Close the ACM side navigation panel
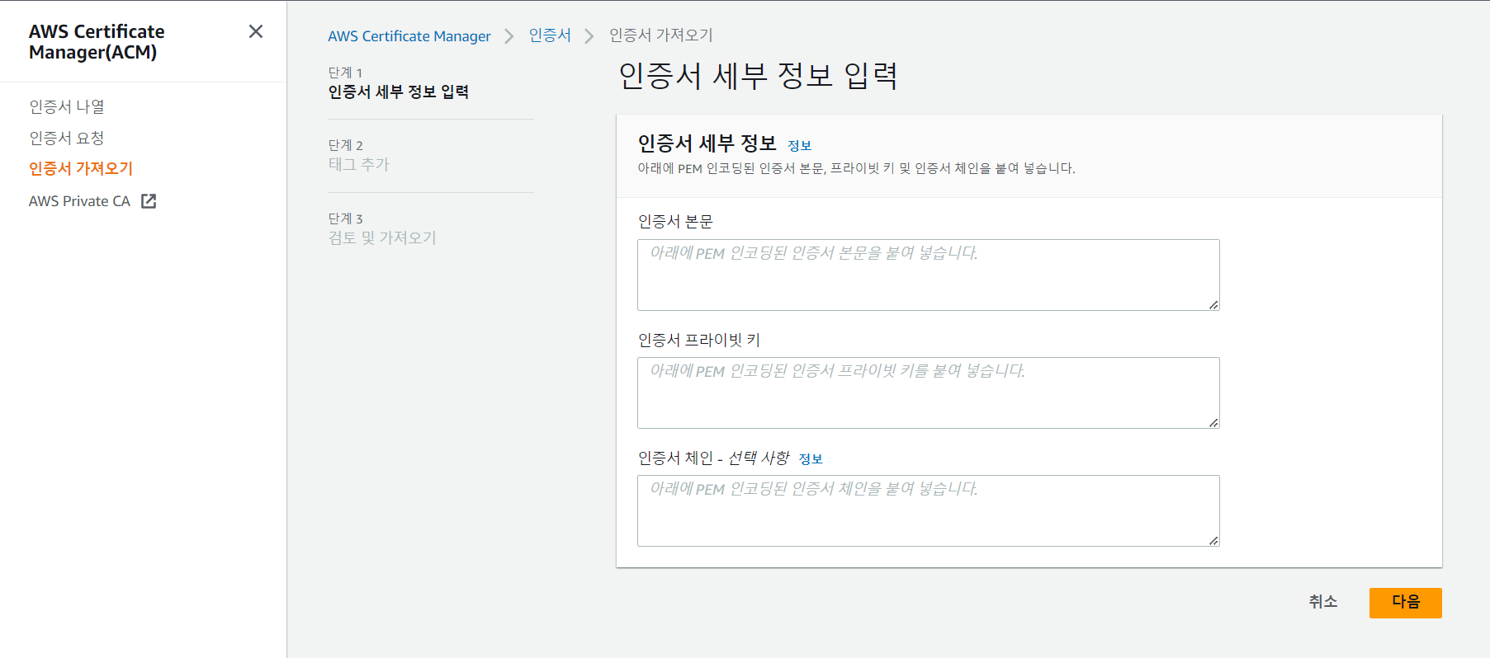Image resolution: width=1490 pixels, height=658 pixels. (x=256, y=31)
